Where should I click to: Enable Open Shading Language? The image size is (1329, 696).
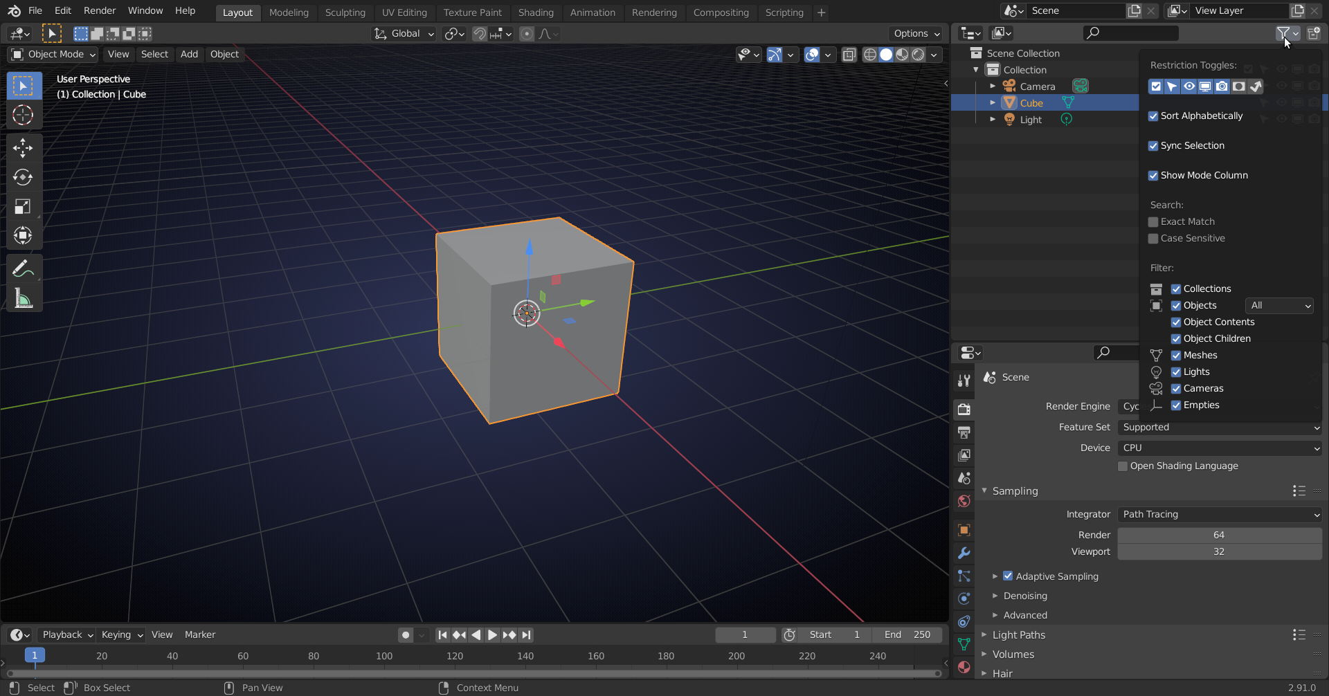(1123, 466)
